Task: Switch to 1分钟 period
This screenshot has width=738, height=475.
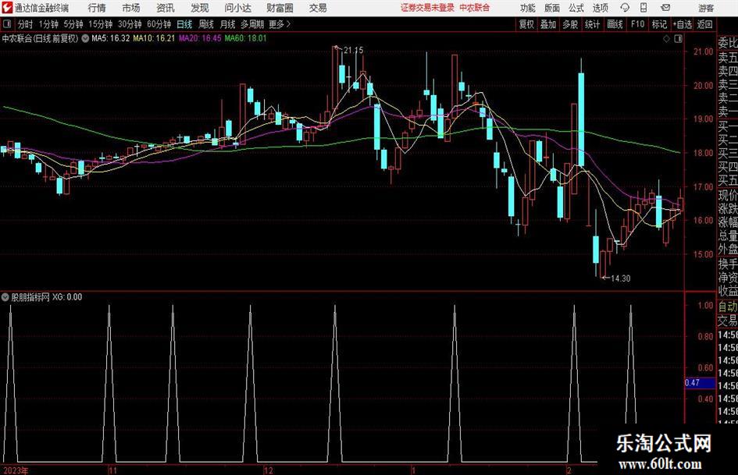Action: [48, 24]
